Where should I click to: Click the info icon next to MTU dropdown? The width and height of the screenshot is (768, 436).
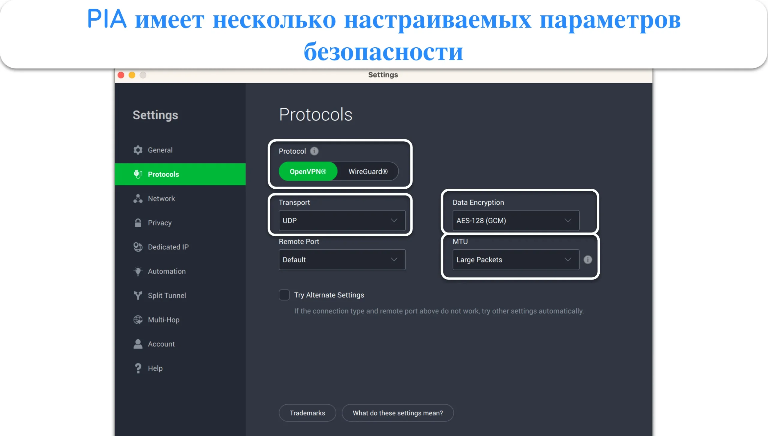(x=587, y=260)
